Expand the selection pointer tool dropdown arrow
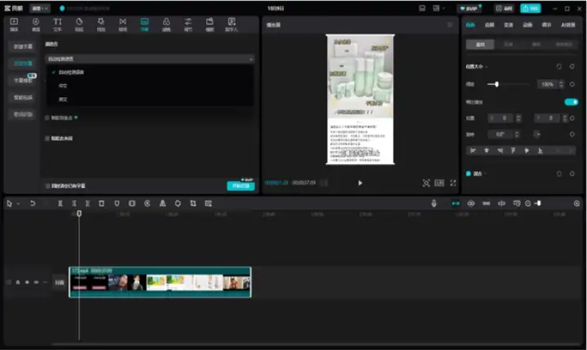This screenshot has height=350, width=587. click(18, 204)
